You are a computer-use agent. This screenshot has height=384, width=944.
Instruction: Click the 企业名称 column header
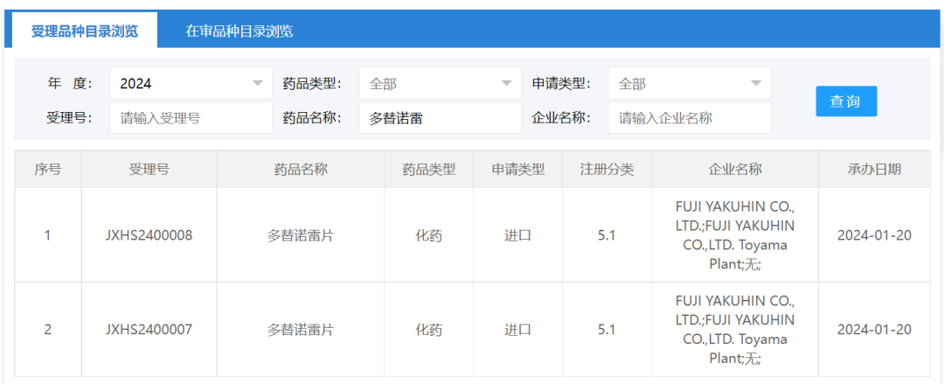(734, 170)
